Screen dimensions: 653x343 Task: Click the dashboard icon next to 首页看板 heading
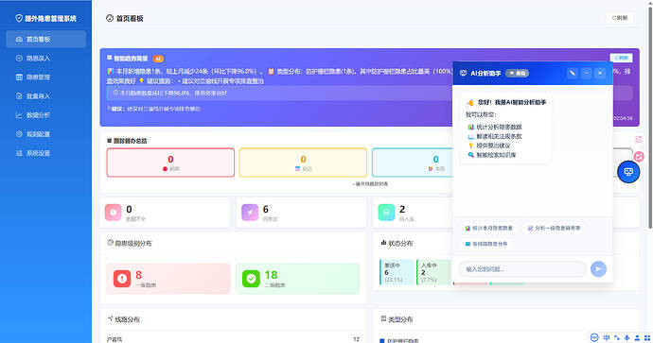coord(110,18)
